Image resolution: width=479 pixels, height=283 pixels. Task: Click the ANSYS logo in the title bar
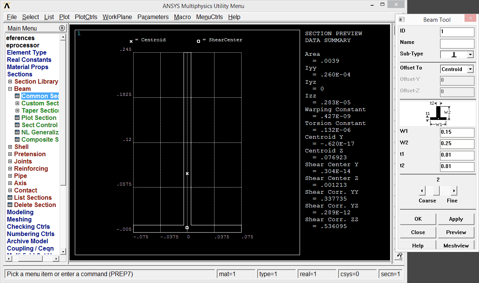(7, 6)
